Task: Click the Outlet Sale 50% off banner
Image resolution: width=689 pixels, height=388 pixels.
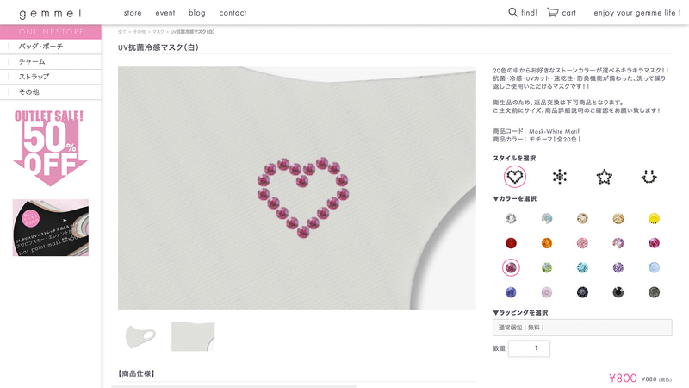Action: coord(51,147)
